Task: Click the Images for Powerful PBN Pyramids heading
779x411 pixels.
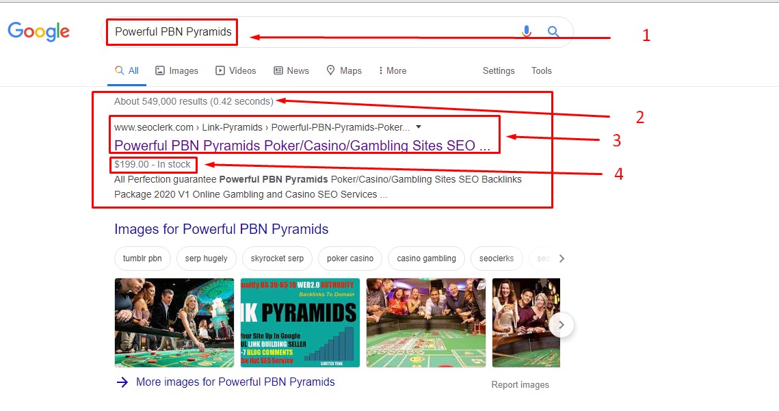Action: (221, 229)
